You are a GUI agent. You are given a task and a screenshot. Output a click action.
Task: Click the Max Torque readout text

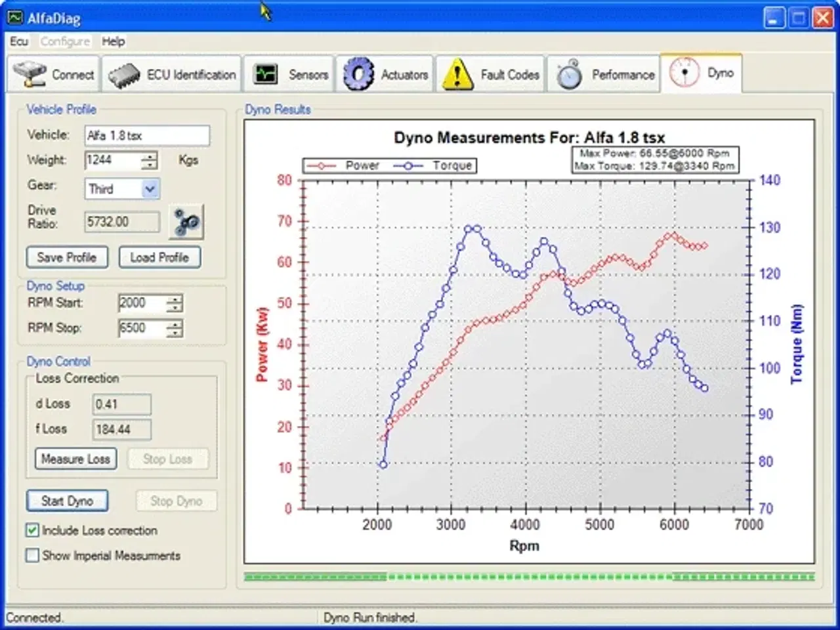(x=654, y=166)
